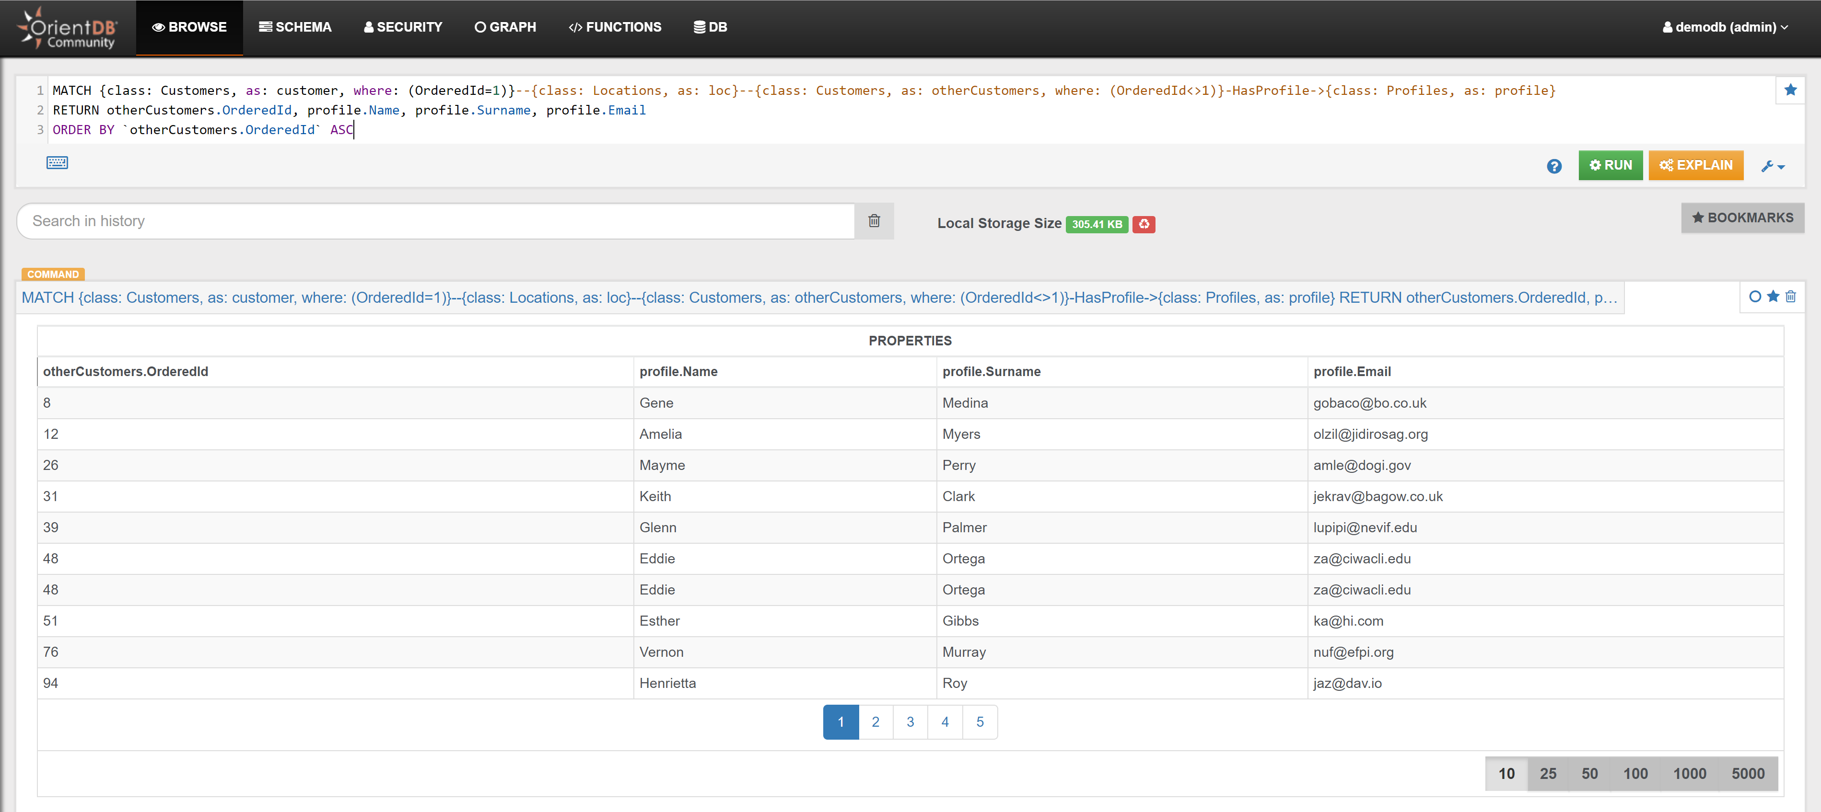Focus the Search in history field
1821x812 pixels.
pyautogui.click(x=435, y=221)
